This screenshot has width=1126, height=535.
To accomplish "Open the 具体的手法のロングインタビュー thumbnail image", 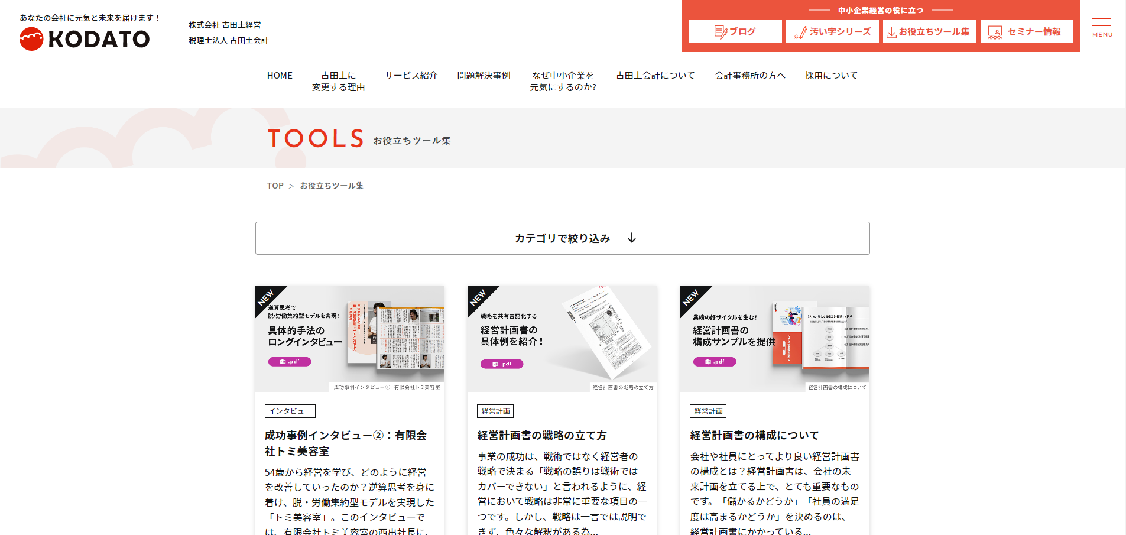I will pyautogui.click(x=349, y=339).
